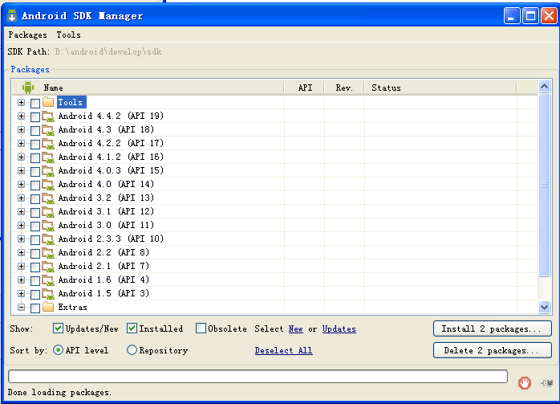Check the Android 2.3.3 (API 10) checkbox
This screenshot has width=560, height=404.
(35, 240)
